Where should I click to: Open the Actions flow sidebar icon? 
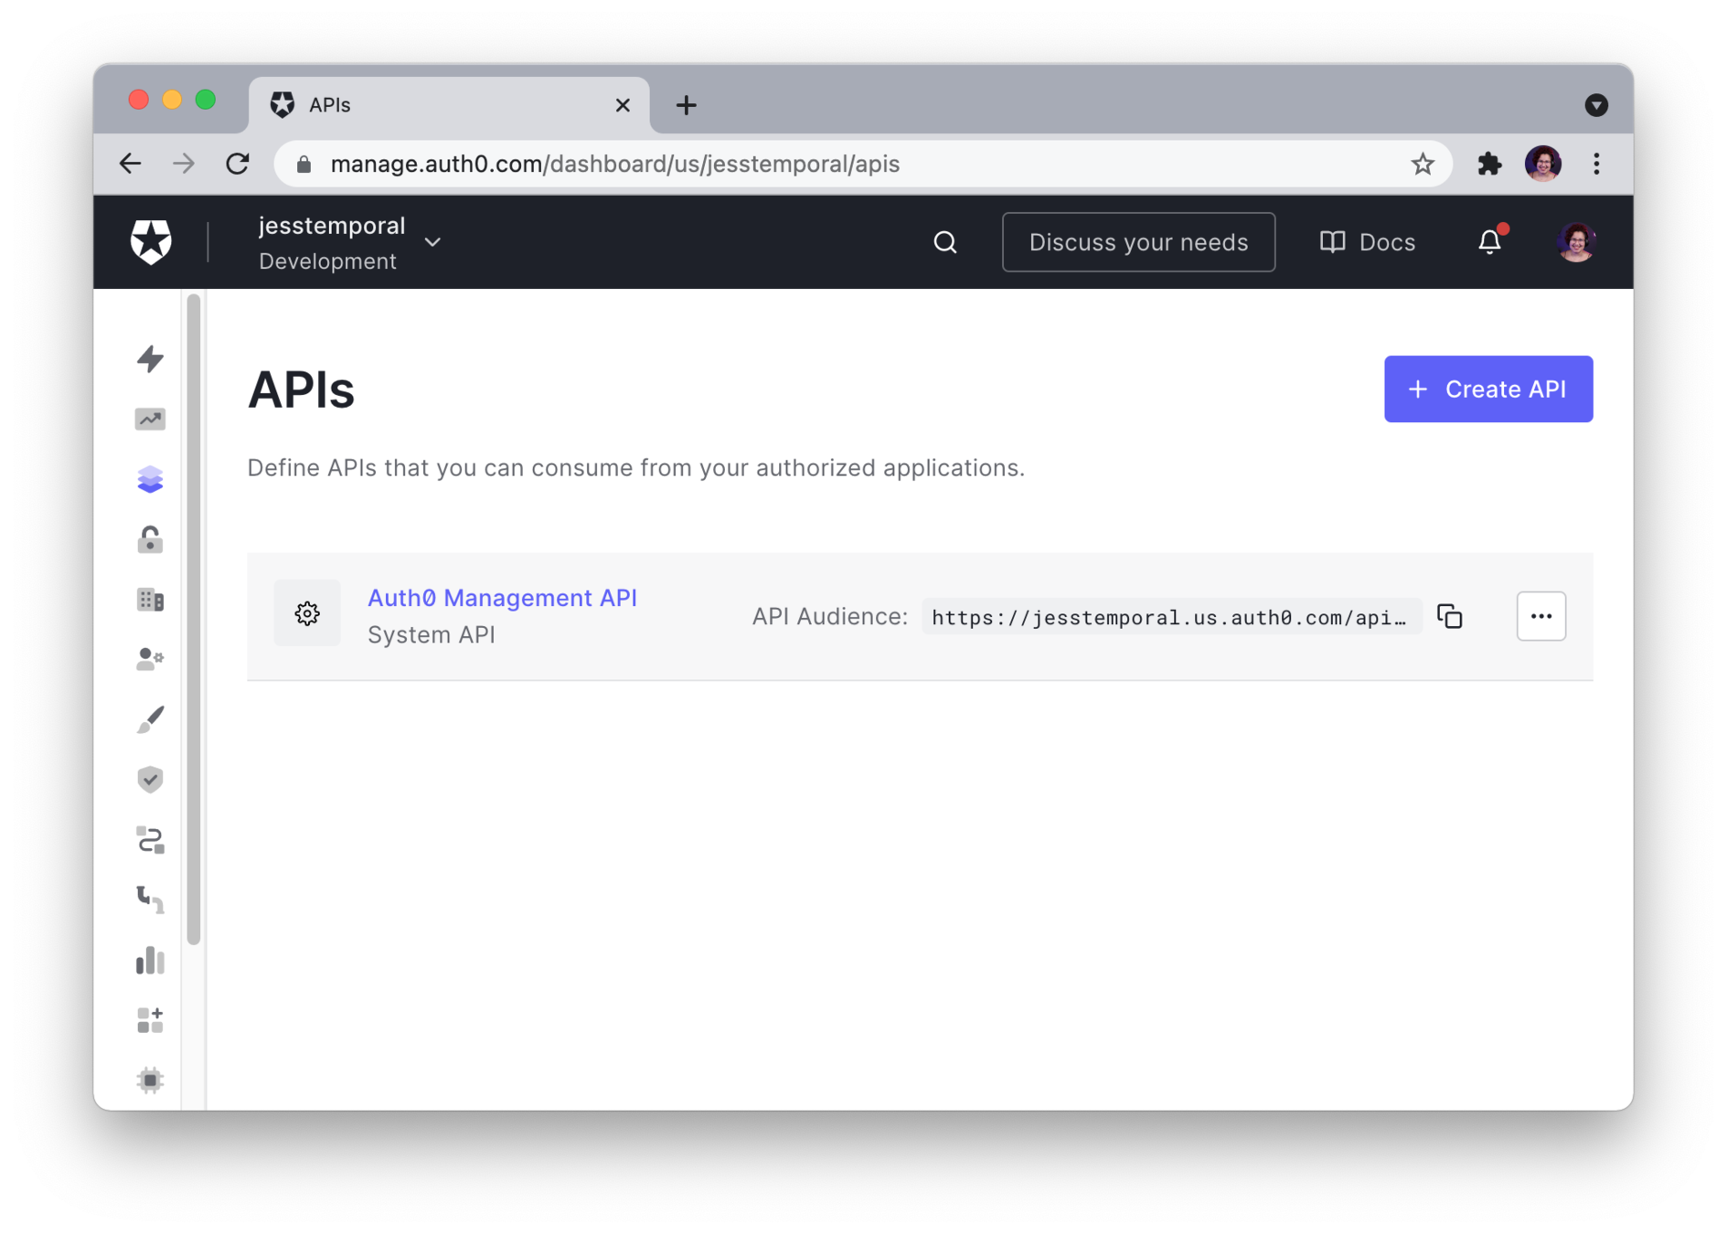(150, 840)
